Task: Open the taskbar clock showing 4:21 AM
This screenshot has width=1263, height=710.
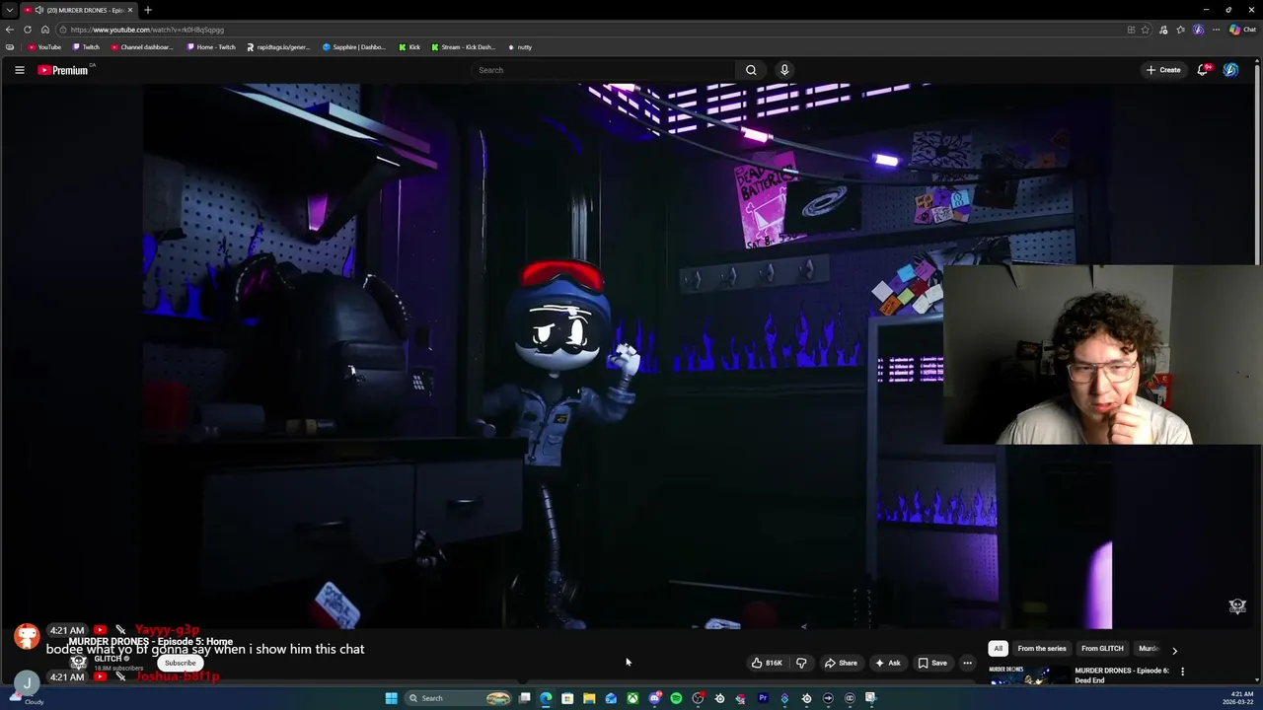Action: tap(1239, 698)
